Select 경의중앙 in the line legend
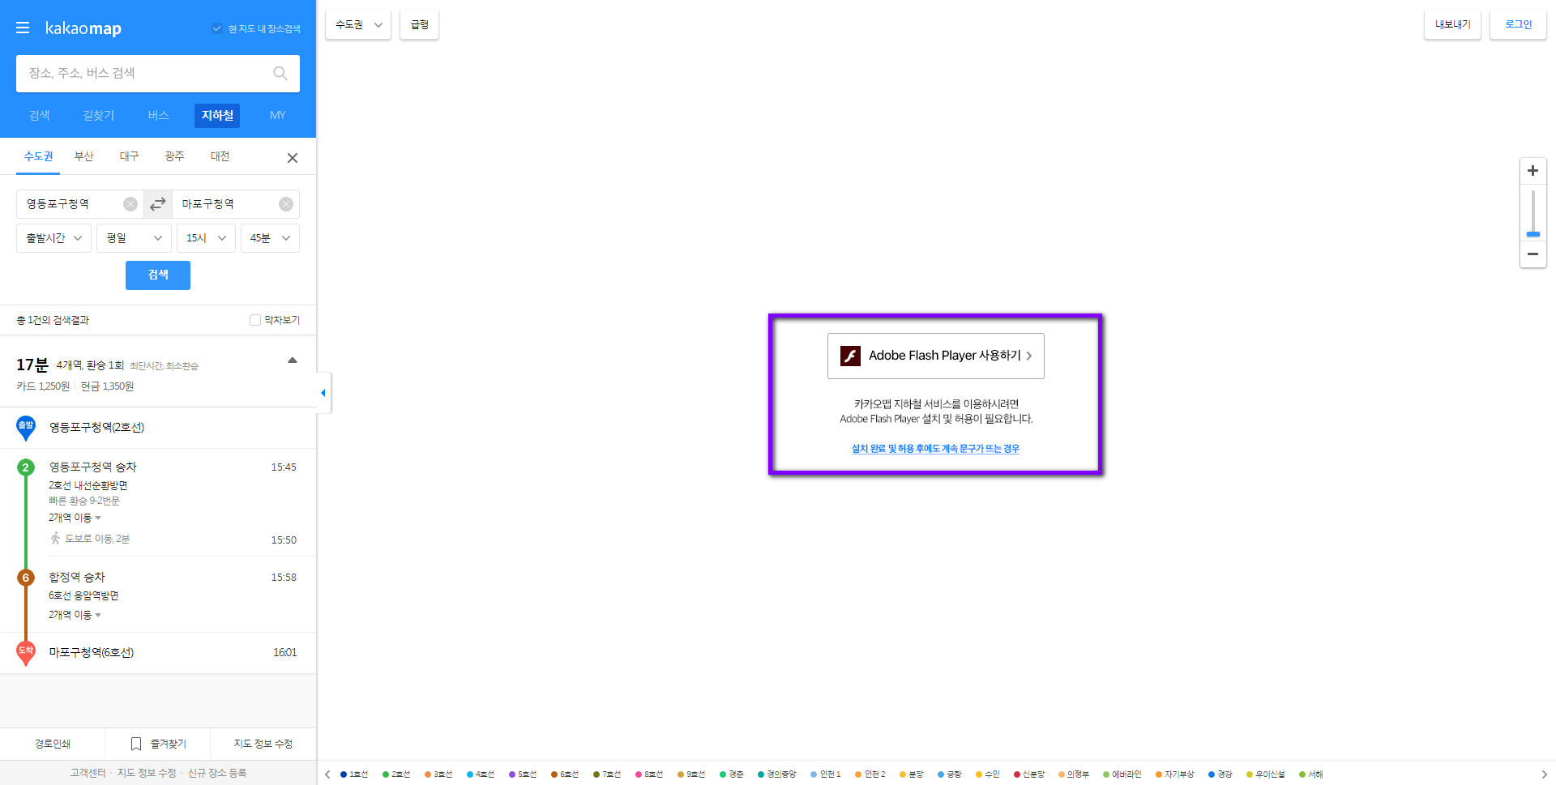The height and width of the screenshot is (785, 1556). (x=777, y=774)
